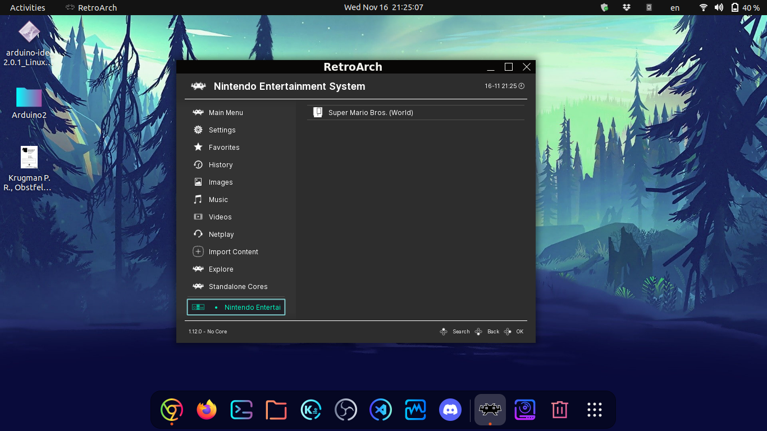Screen dimensions: 767x431
Task: Open the Explore menu item
Action: [221, 269]
